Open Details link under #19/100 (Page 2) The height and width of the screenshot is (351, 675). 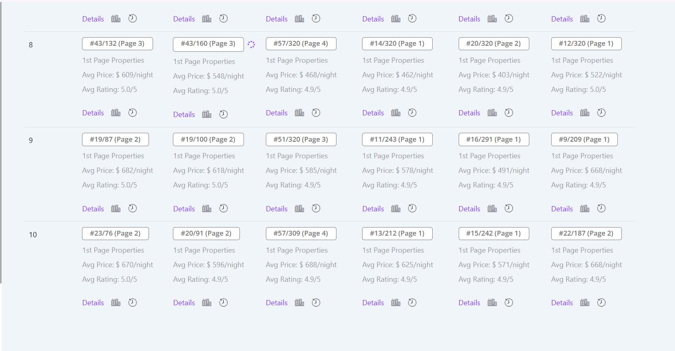(184, 209)
